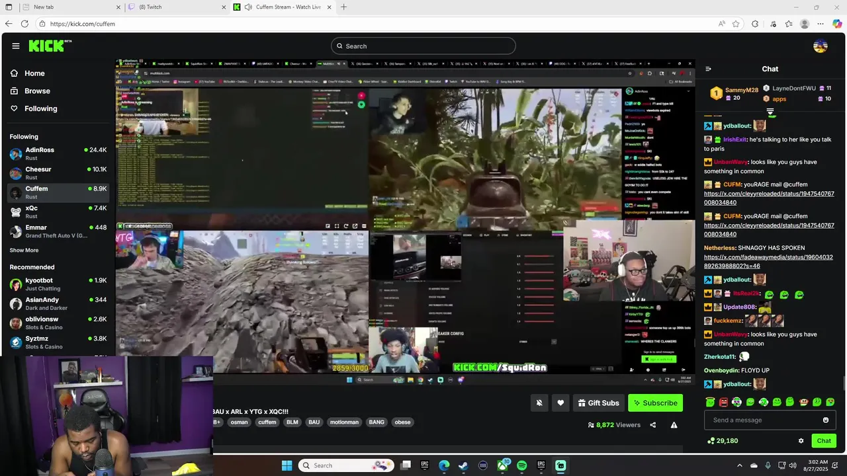This screenshot has height=476, width=847.
Task: Insert the red angry emote
Action: pyautogui.click(x=723, y=402)
